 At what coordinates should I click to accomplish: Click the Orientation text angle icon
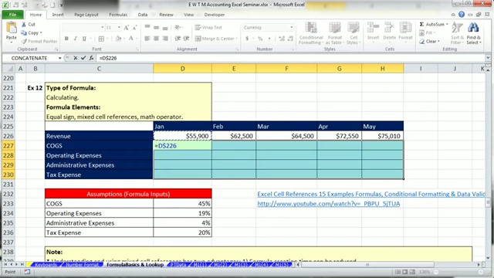pyautogui.click(x=178, y=28)
